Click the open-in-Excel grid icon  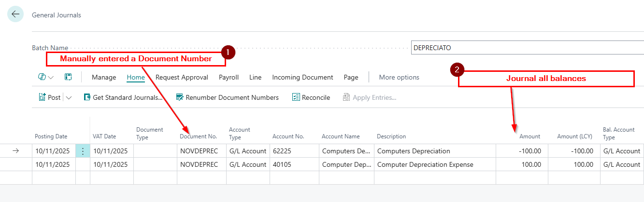(x=68, y=77)
